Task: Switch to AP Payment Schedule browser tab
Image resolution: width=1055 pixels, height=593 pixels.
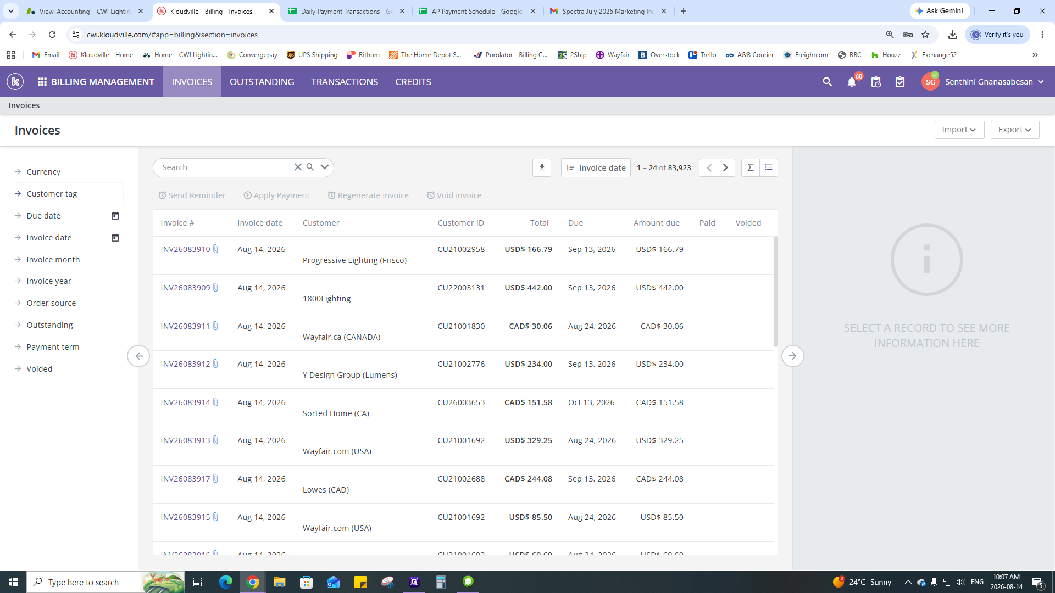Action: tap(476, 11)
